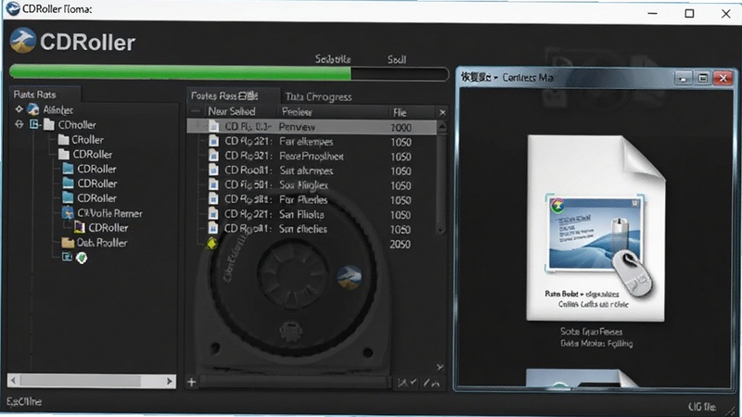Click the LIG file status bar entry
The width and height of the screenshot is (742, 417).
pos(702,407)
